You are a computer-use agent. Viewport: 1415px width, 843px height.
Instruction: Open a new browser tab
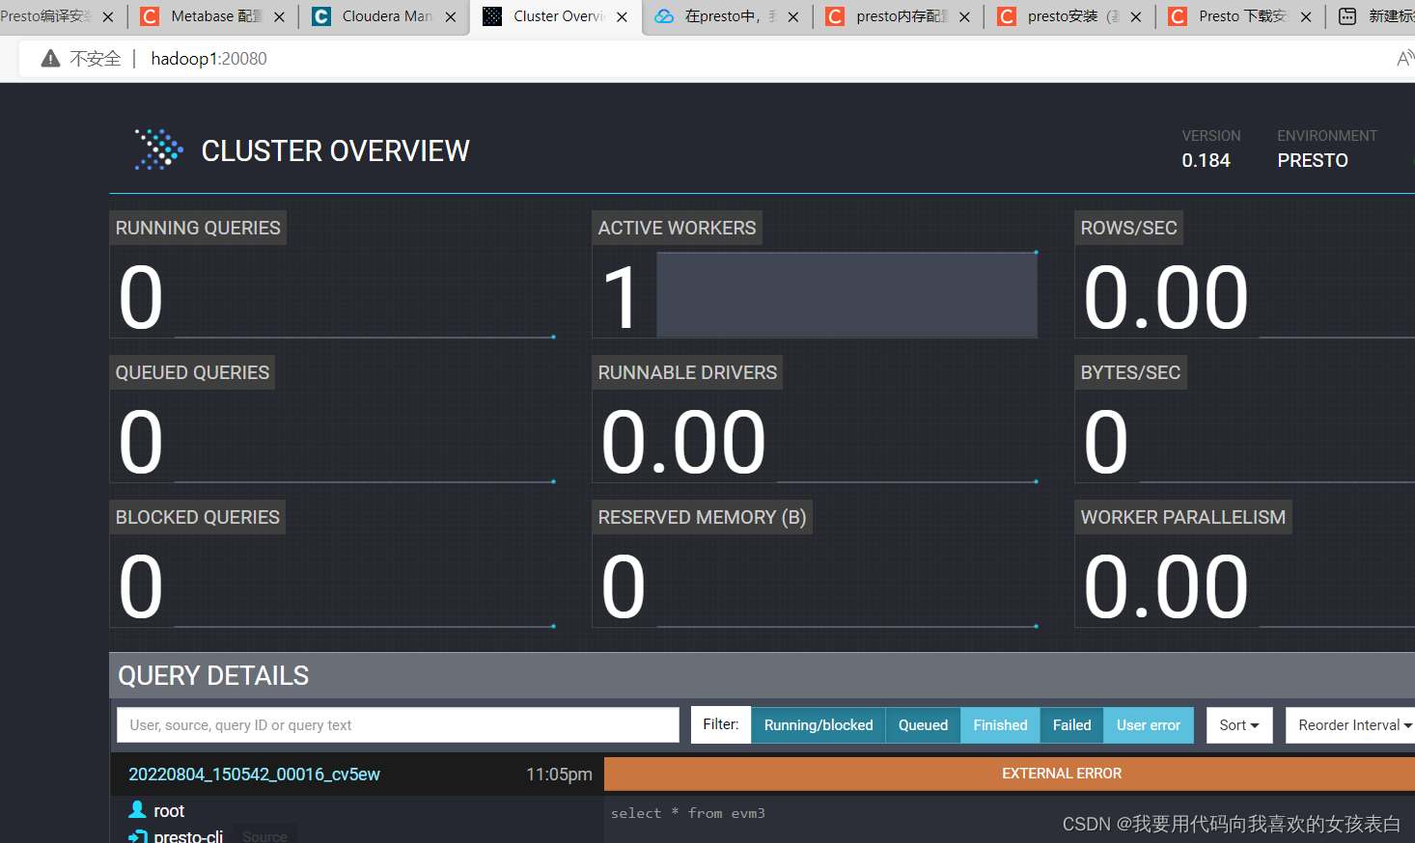click(x=1346, y=16)
